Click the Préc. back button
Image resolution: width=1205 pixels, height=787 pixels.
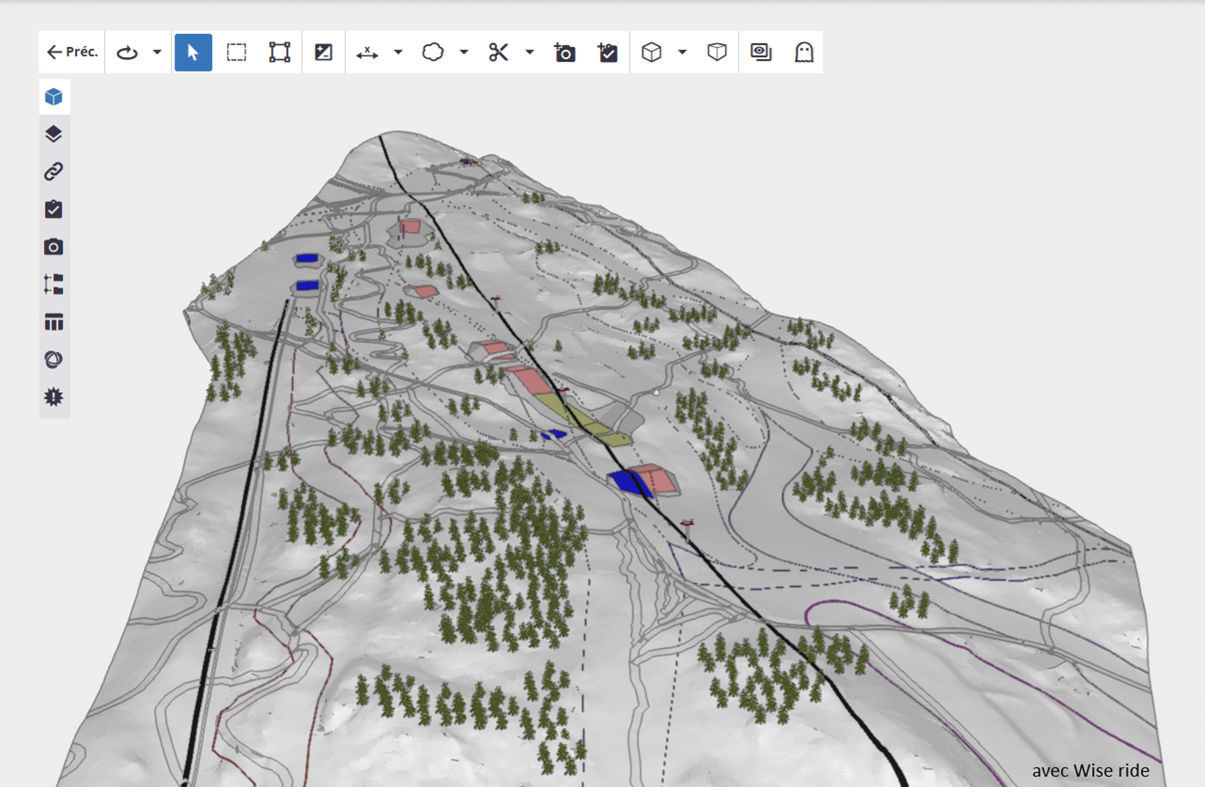pos(72,52)
